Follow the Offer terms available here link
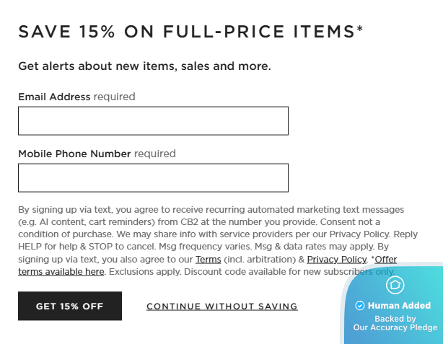 [x=61, y=272]
